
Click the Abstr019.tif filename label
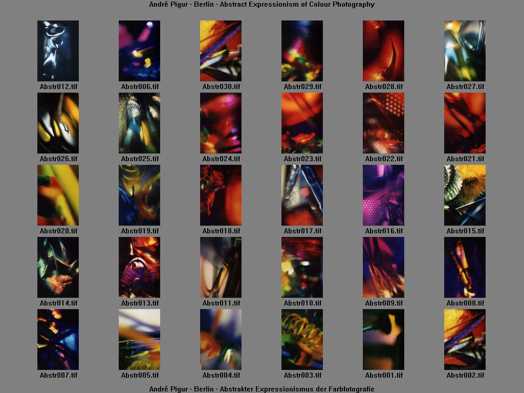140,231
